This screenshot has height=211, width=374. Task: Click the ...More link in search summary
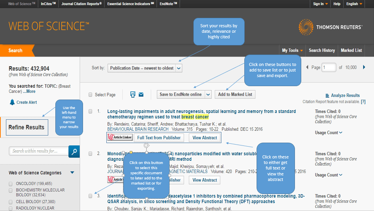tap(29, 91)
